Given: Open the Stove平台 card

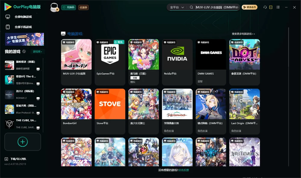Looking at the screenshot, I should tap(110, 112).
